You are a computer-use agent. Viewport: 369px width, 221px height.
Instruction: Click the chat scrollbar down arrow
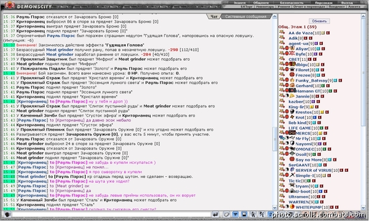coord(275,207)
